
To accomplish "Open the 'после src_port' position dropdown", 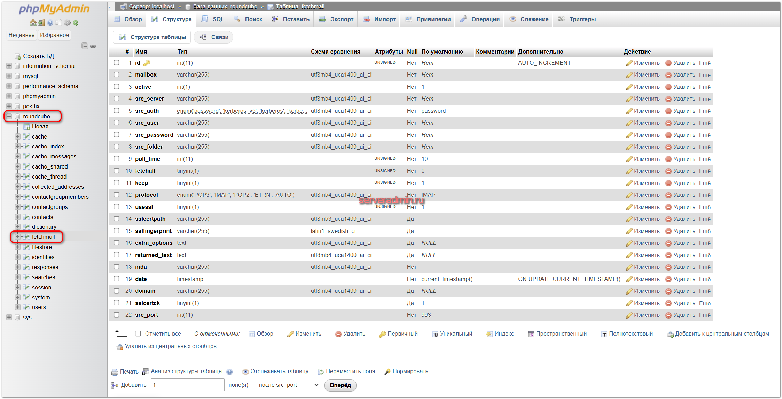I will 288,385.
